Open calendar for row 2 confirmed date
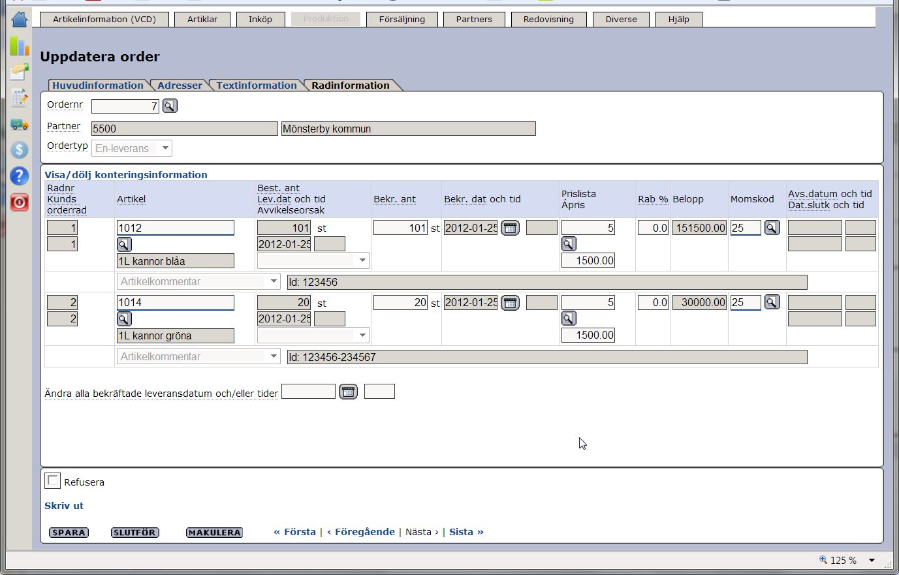Screen dimensions: 899x575 [x=511, y=302]
